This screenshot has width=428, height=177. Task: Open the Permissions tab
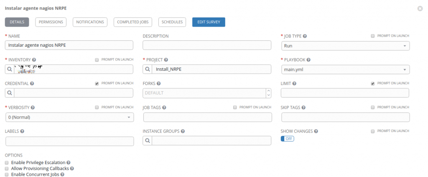tap(51, 22)
